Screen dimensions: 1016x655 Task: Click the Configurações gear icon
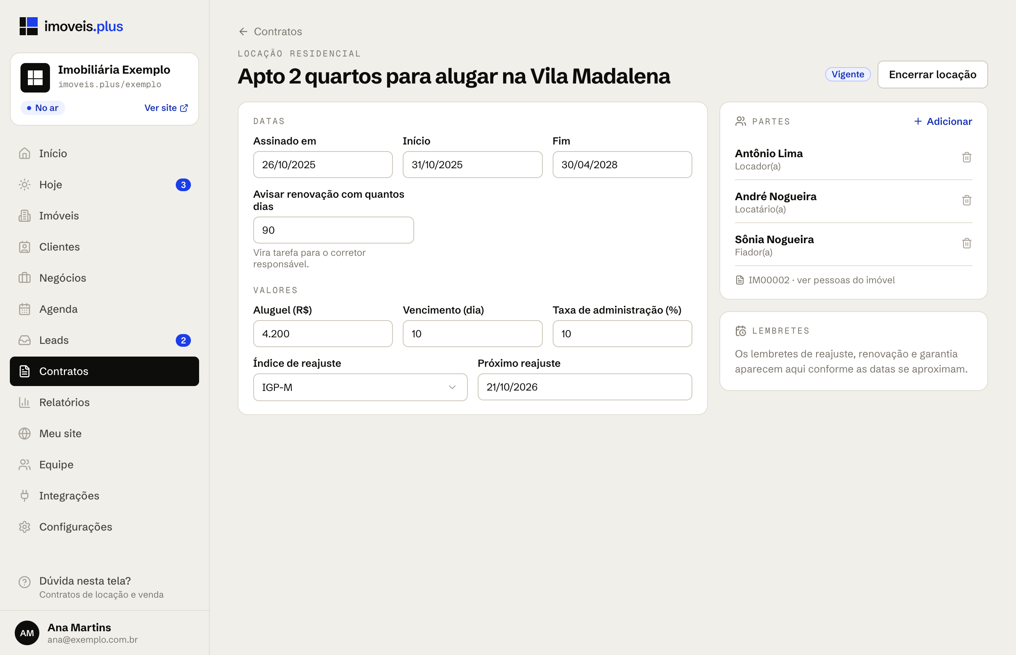coord(25,526)
